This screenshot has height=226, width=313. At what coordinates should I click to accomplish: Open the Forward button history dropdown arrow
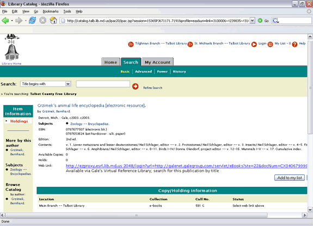pos(26,21)
